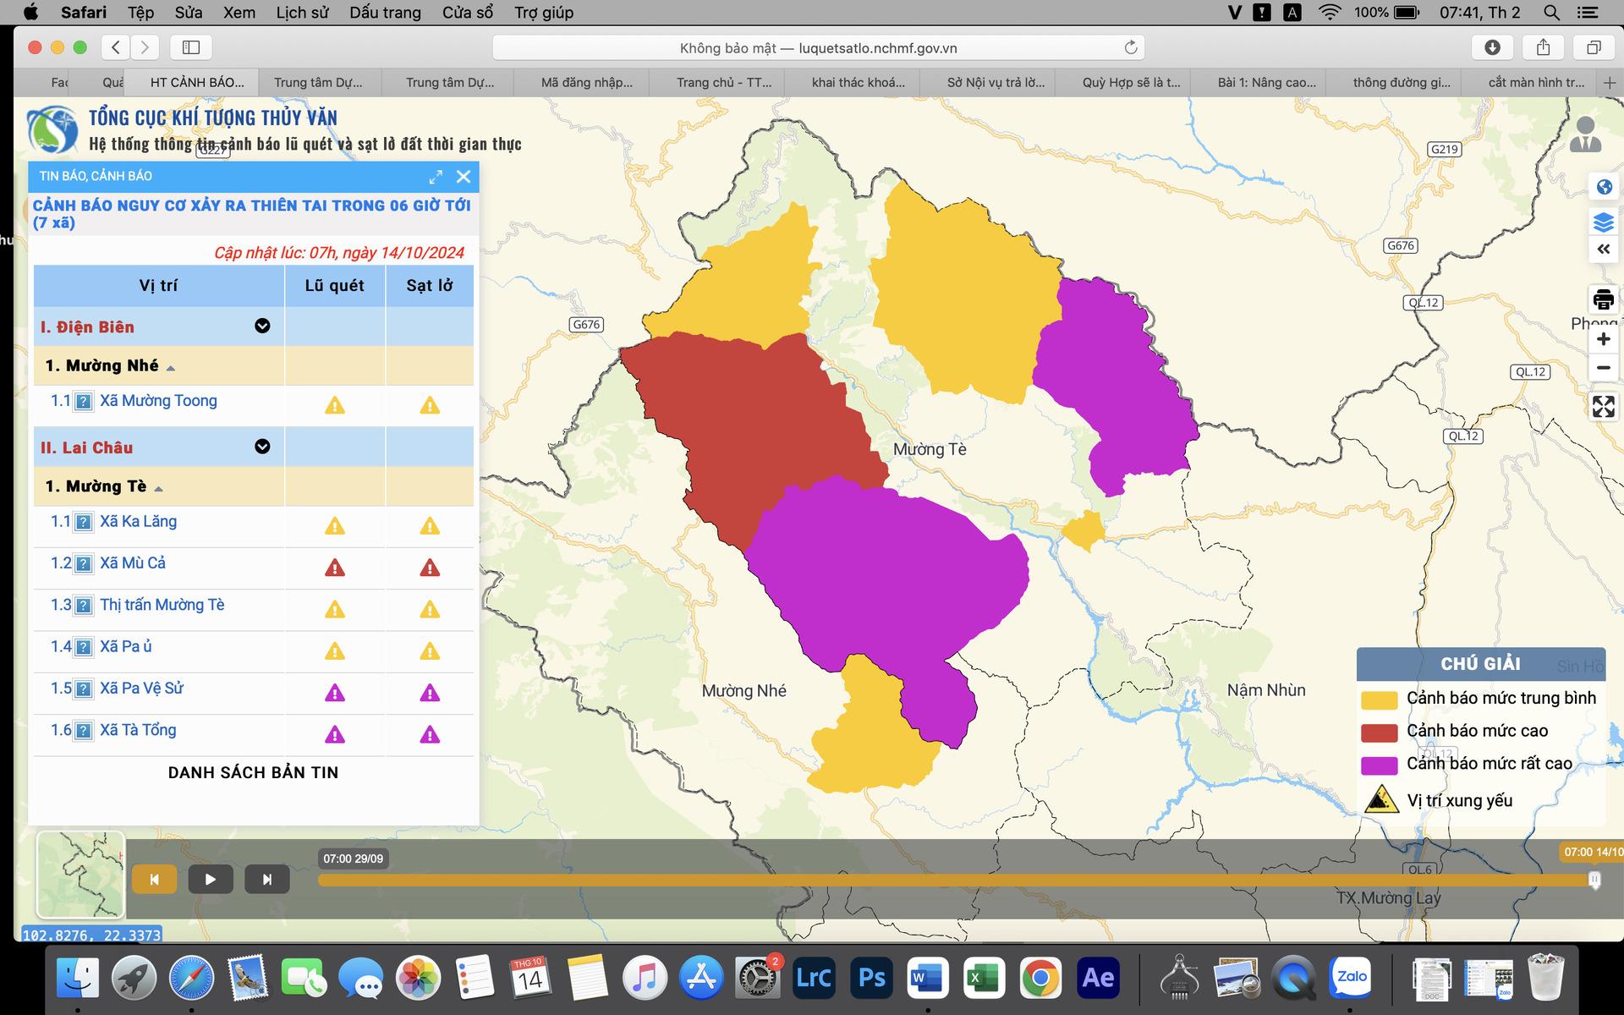Click info icon beside Xã Mù Cả
1624x1015 pixels.
click(x=83, y=564)
